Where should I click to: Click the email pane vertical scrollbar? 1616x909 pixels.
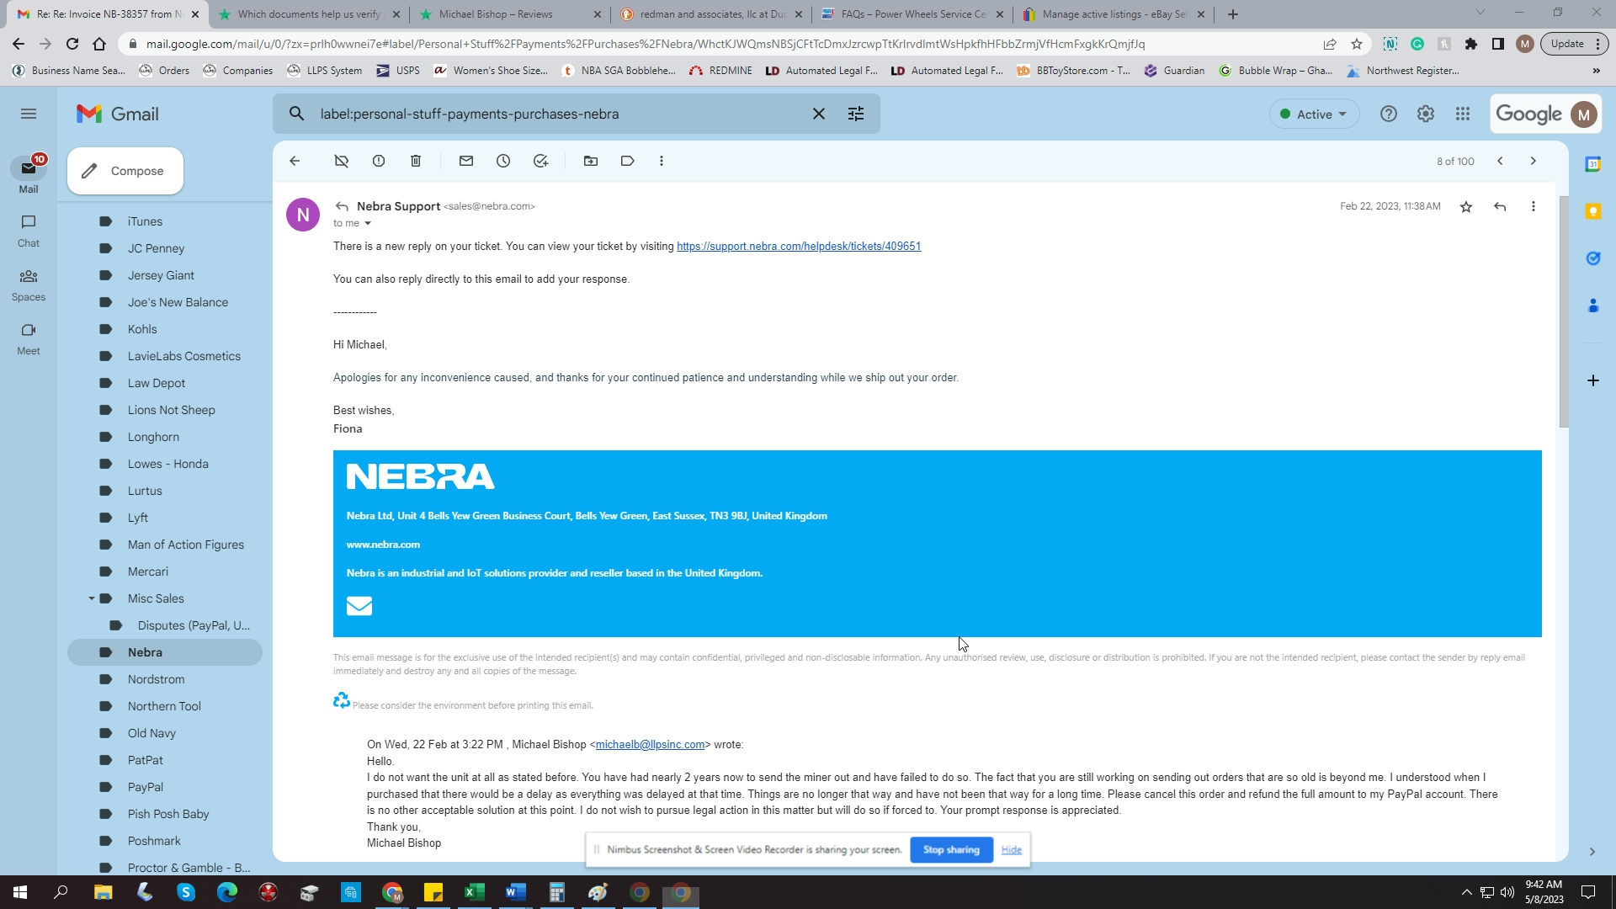coord(1564,311)
